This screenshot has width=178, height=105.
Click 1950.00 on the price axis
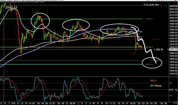point(173,33)
